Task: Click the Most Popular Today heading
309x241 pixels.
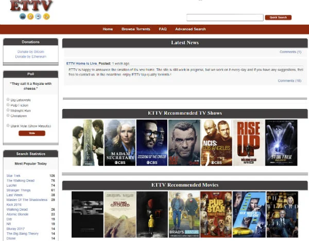Action: (x=31, y=163)
